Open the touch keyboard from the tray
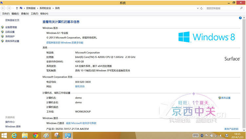Image resolution: width=246 pixels, height=139 pixels. (x=195, y=135)
